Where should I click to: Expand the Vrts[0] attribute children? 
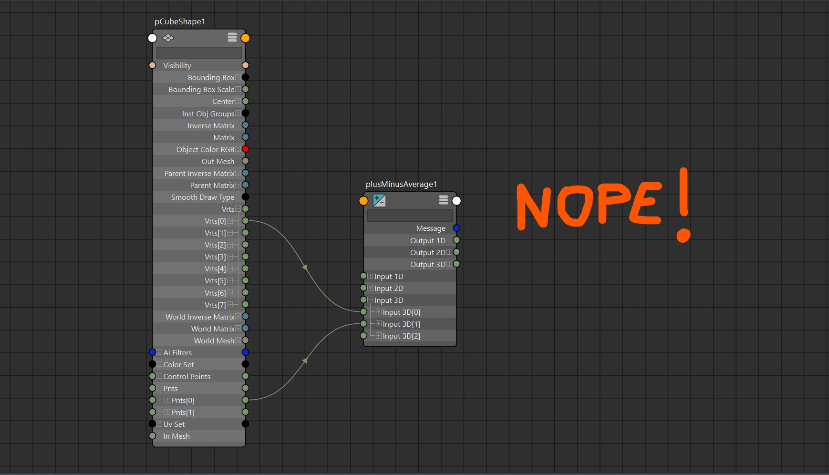coord(230,221)
